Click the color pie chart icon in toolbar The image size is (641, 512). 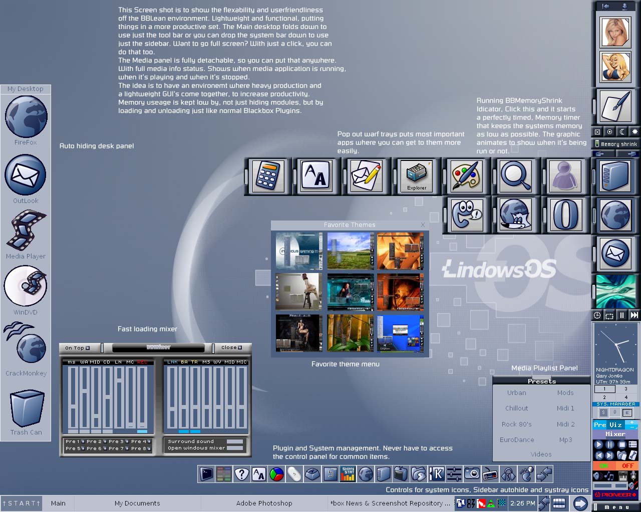coord(277,473)
